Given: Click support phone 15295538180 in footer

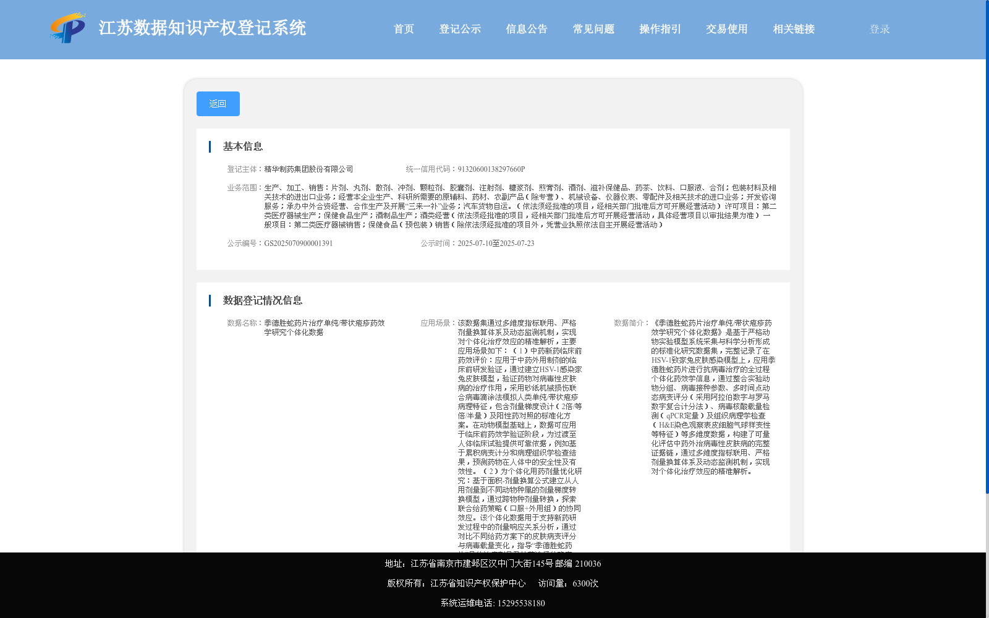Looking at the screenshot, I should (521, 603).
